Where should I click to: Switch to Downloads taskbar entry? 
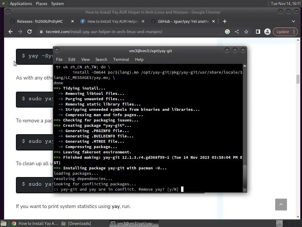point(76,223)
